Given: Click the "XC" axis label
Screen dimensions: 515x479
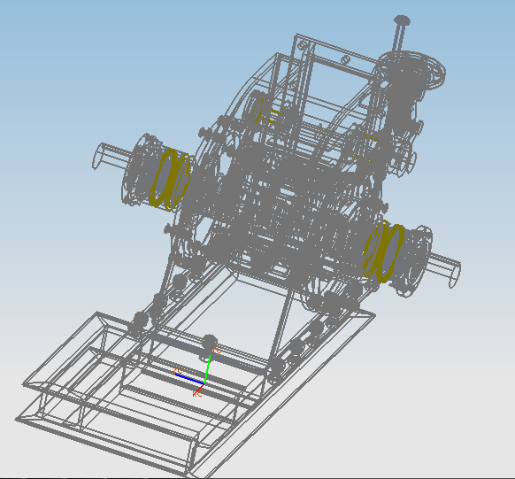Looking at the screenshot, I should (x=197, y=394).
